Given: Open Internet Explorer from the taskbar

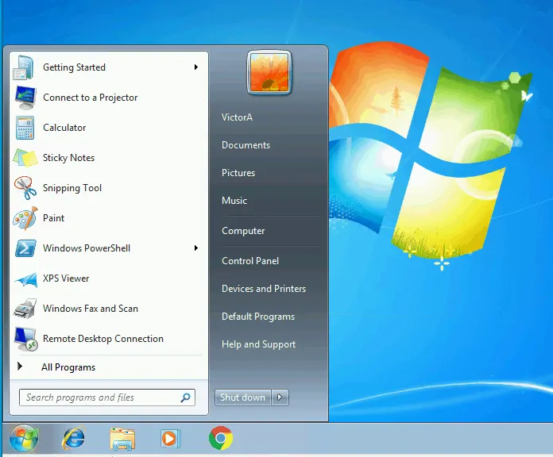Looking at the screenshot, I should (73, 438).
